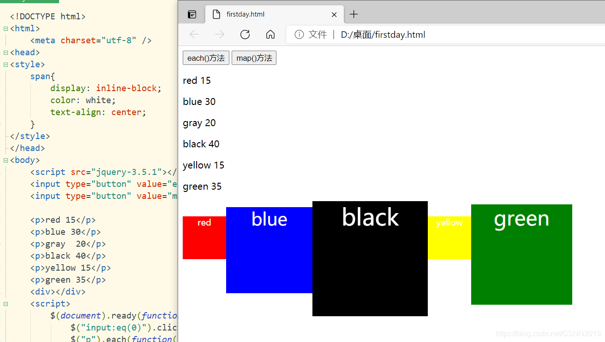Click the map()方法 button

(x=254, y=58)
